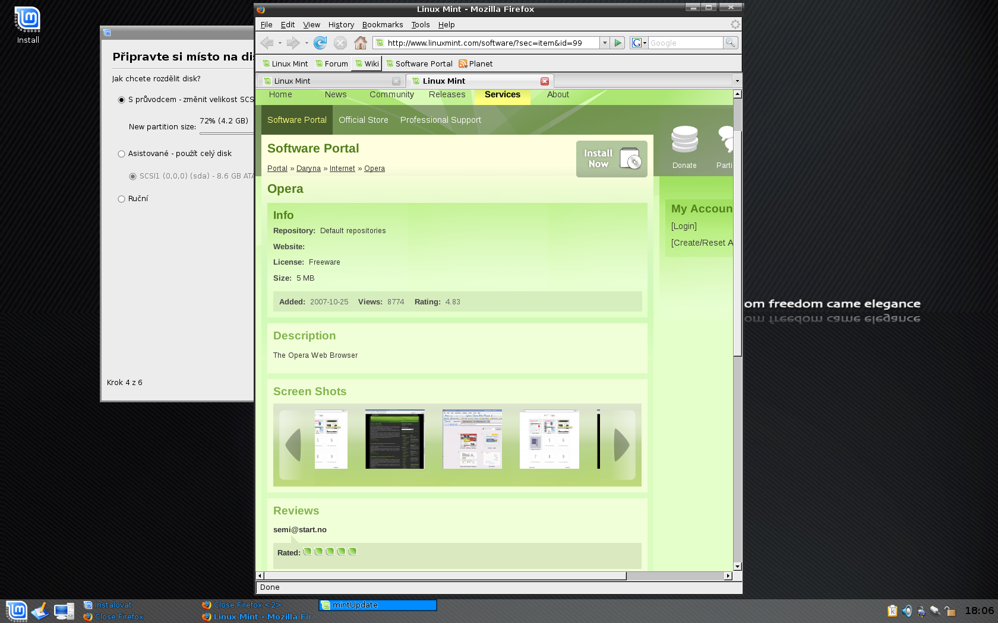
Task: Click the Install Now disc button
Action: pos(612,158)
